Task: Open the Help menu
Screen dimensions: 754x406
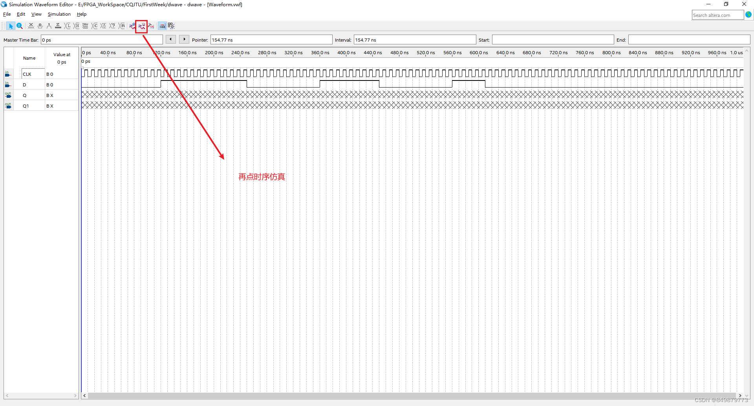Action: [x=82, y=14]
